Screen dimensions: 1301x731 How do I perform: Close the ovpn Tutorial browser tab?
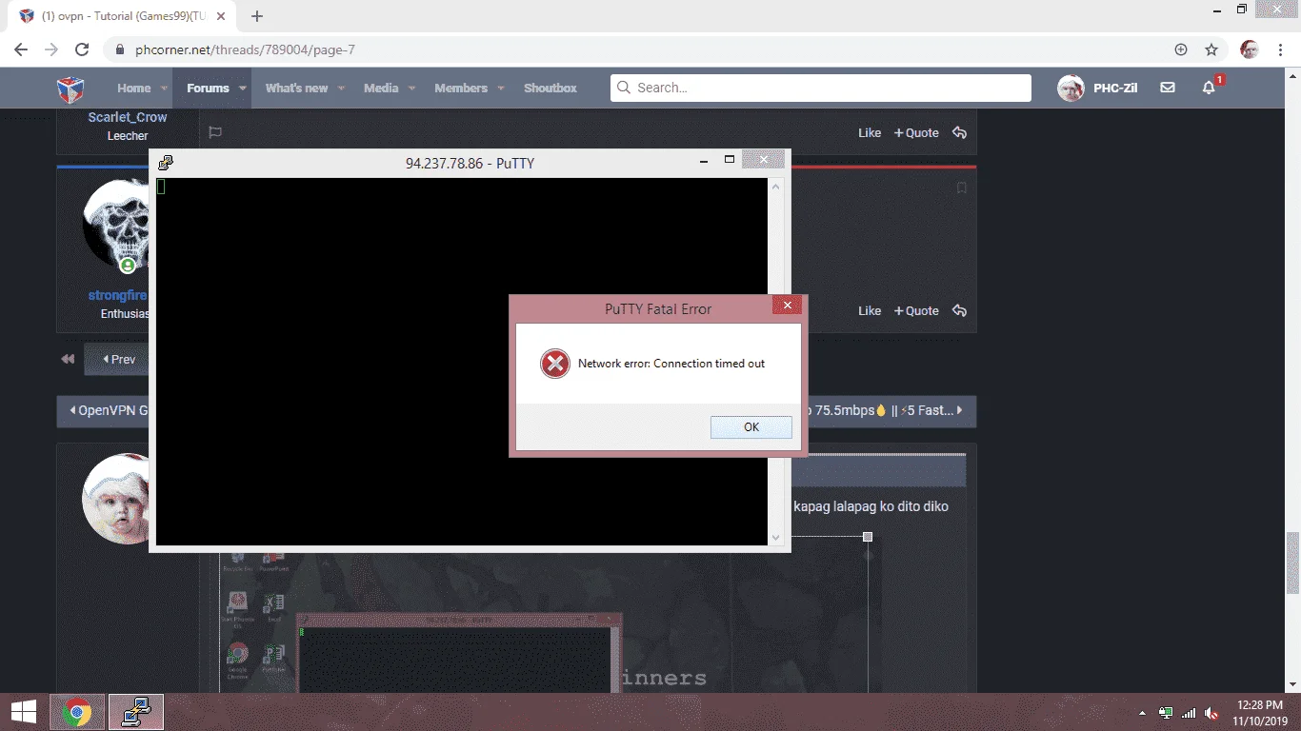point(223,16)
